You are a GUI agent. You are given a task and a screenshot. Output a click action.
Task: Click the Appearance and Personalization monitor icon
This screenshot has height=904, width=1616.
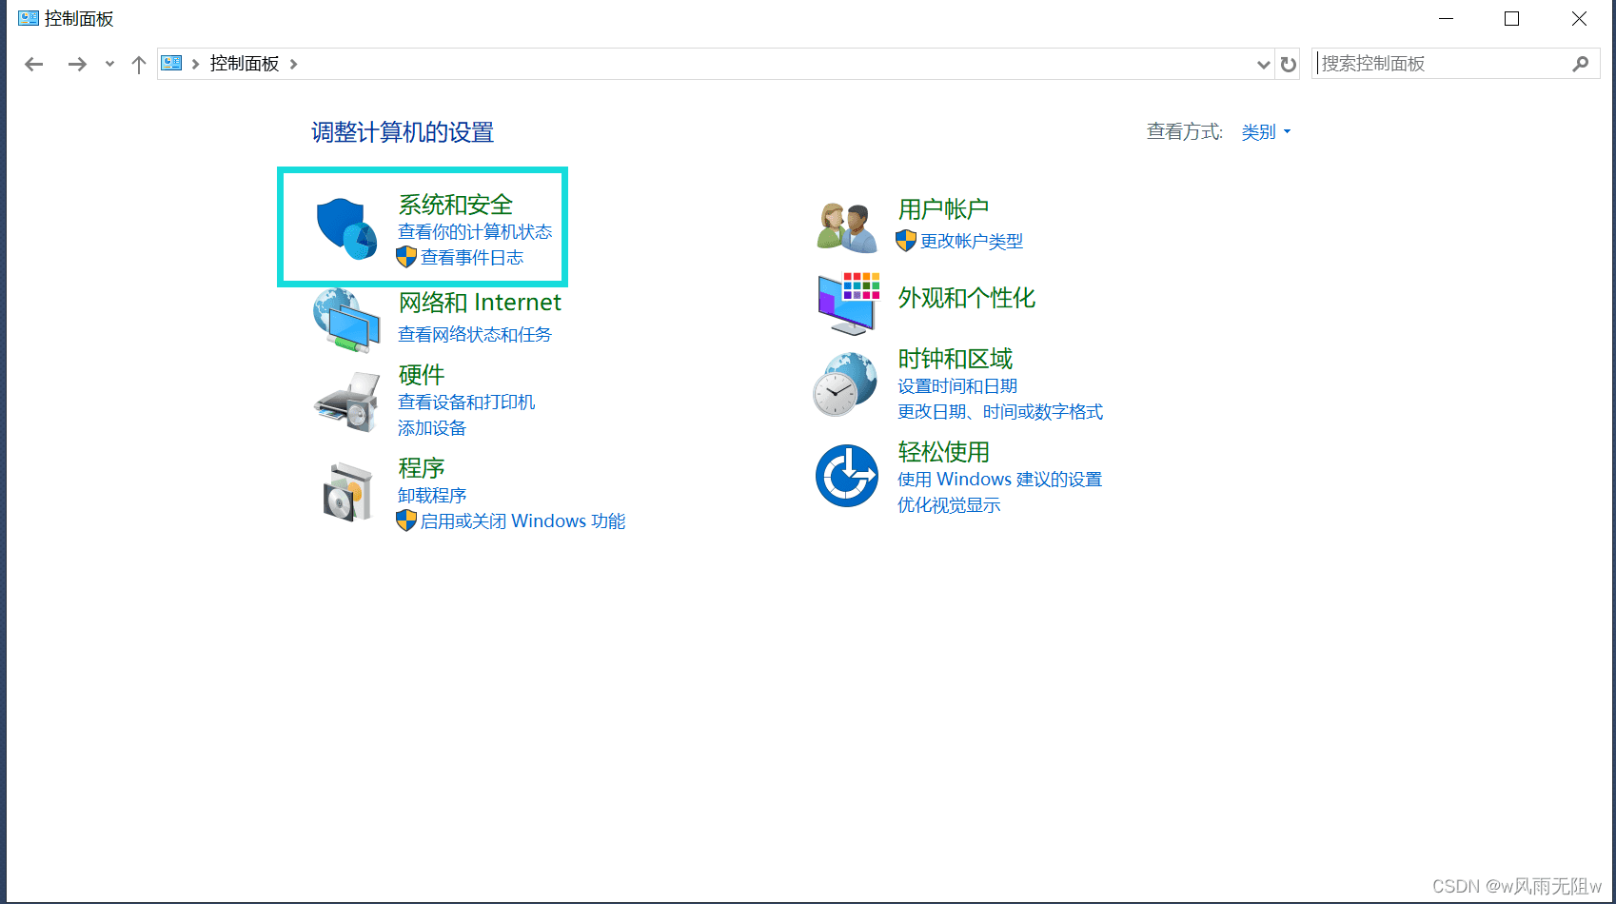pyautogui.click(x=847, y=303)
